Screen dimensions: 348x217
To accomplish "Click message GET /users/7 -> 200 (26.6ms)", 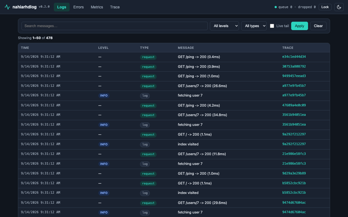I will tap(202, 86).
